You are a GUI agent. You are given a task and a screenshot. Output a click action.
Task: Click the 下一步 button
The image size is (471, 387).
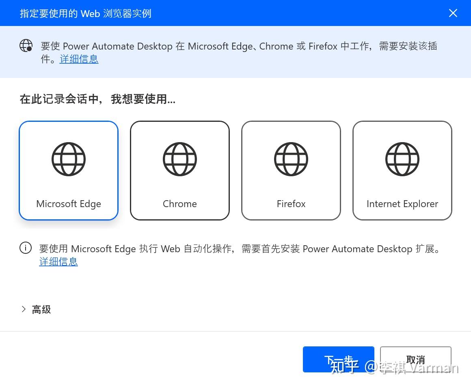[x=338, y=359]
